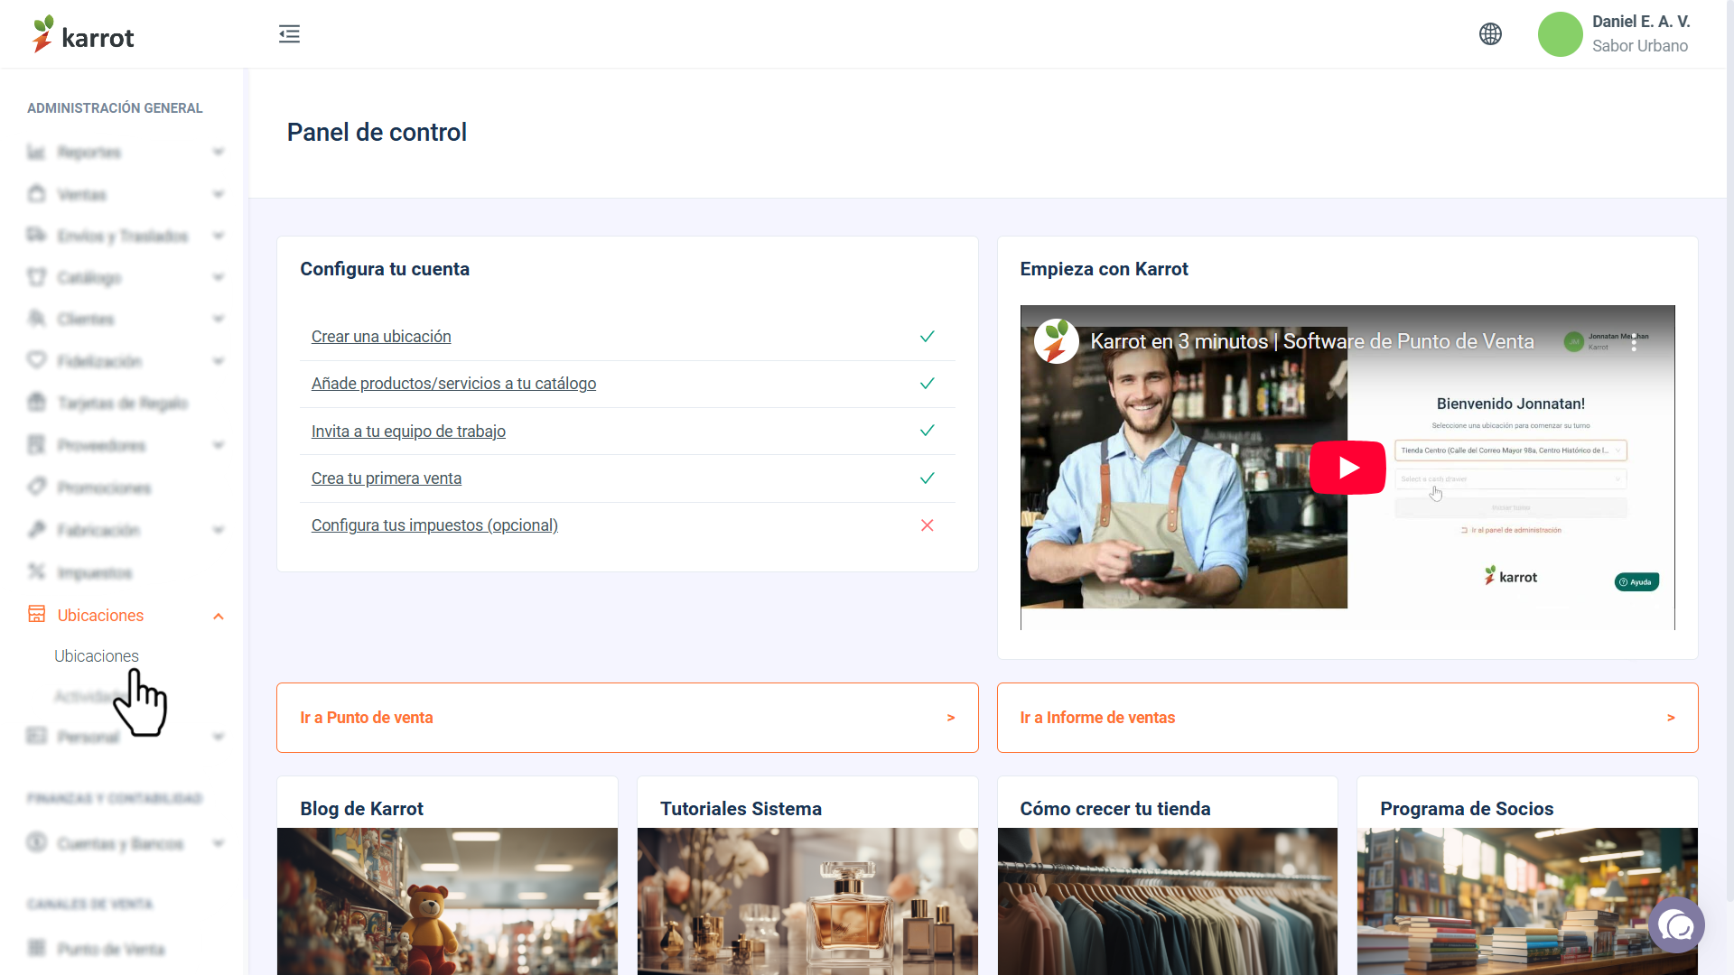Click the Catálogo icon in sidebar

point(36,277)
